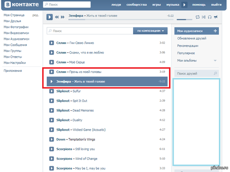230x172 pixels.
Task: Skip to the previous track
Action: click(x=57, y=17)
